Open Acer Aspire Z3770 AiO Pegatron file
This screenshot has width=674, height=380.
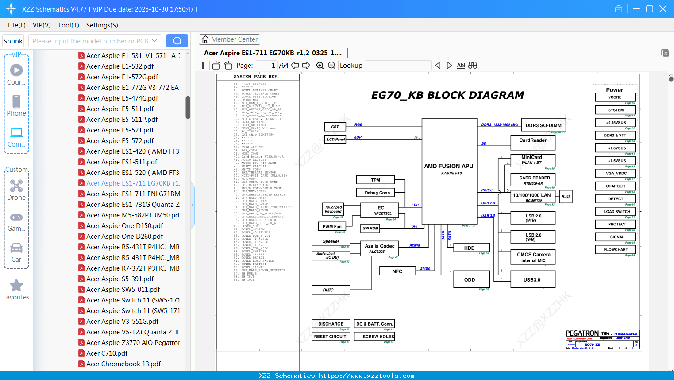point(129,342)
